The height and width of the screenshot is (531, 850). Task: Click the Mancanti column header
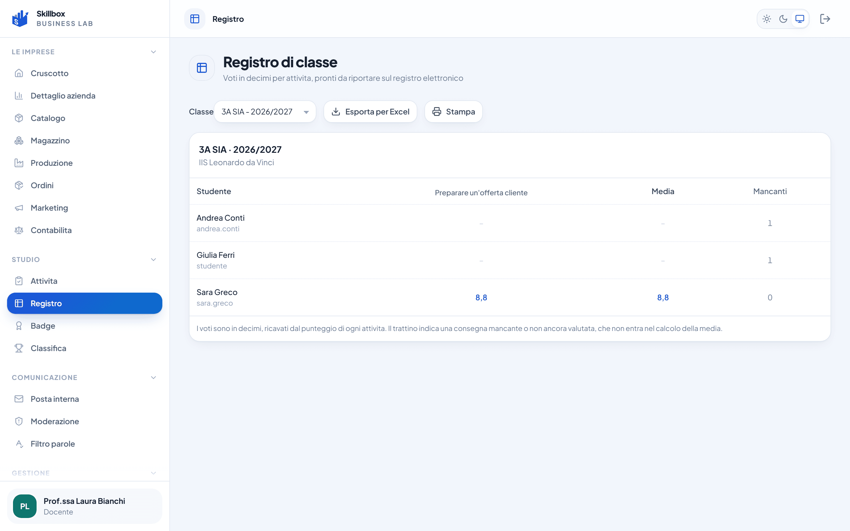coord(770,191)
